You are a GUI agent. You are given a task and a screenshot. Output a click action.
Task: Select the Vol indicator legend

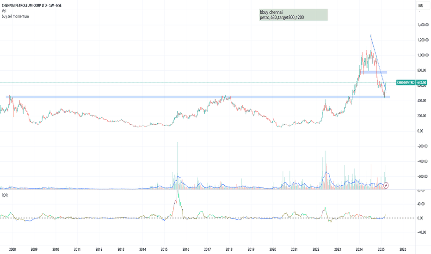4,11
